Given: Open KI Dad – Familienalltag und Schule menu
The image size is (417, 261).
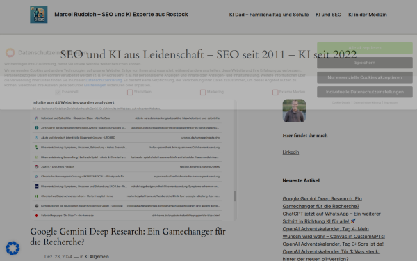Looking at the screenshot, I should [x=269, y=15].
